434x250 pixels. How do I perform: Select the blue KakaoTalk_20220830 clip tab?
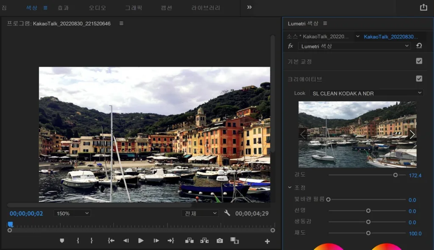[x=390, y=36]
